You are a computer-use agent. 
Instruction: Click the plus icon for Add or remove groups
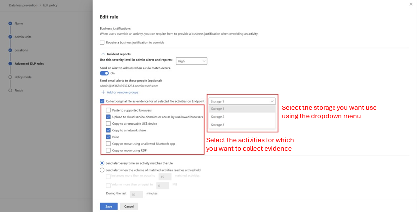tap(103, 92)
